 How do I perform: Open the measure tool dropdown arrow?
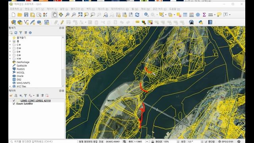click(215, 15)
